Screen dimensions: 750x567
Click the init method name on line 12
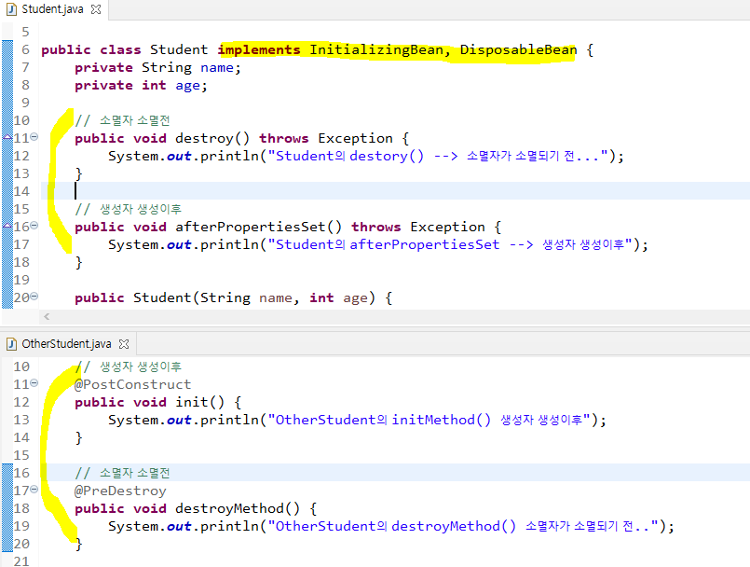point(192,402)
